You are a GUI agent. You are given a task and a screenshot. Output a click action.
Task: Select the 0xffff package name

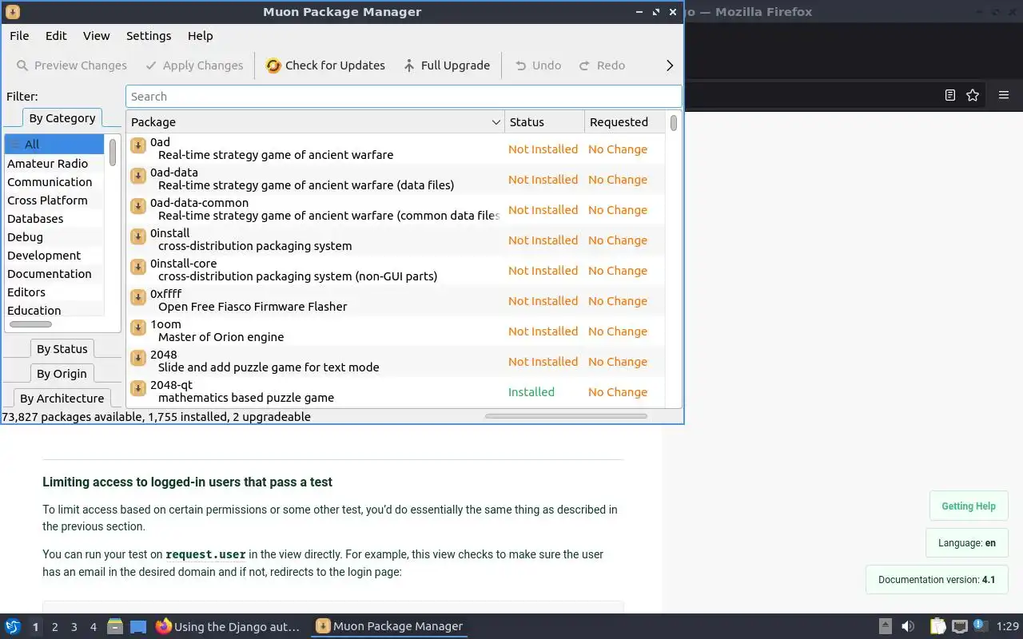(x=166, y=294)
